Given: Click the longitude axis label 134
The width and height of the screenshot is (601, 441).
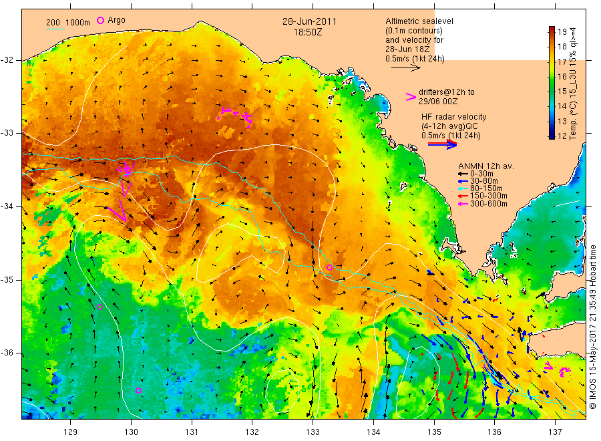Looking at the screenshot, I should [x=373, y=432].
